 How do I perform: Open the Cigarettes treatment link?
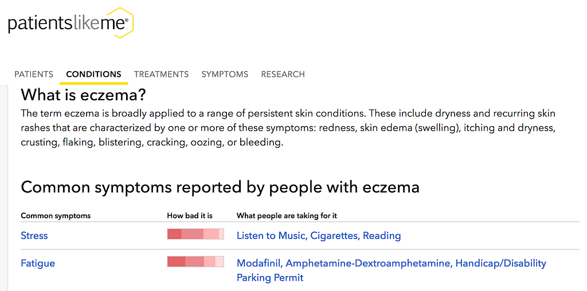coord(334,235)
